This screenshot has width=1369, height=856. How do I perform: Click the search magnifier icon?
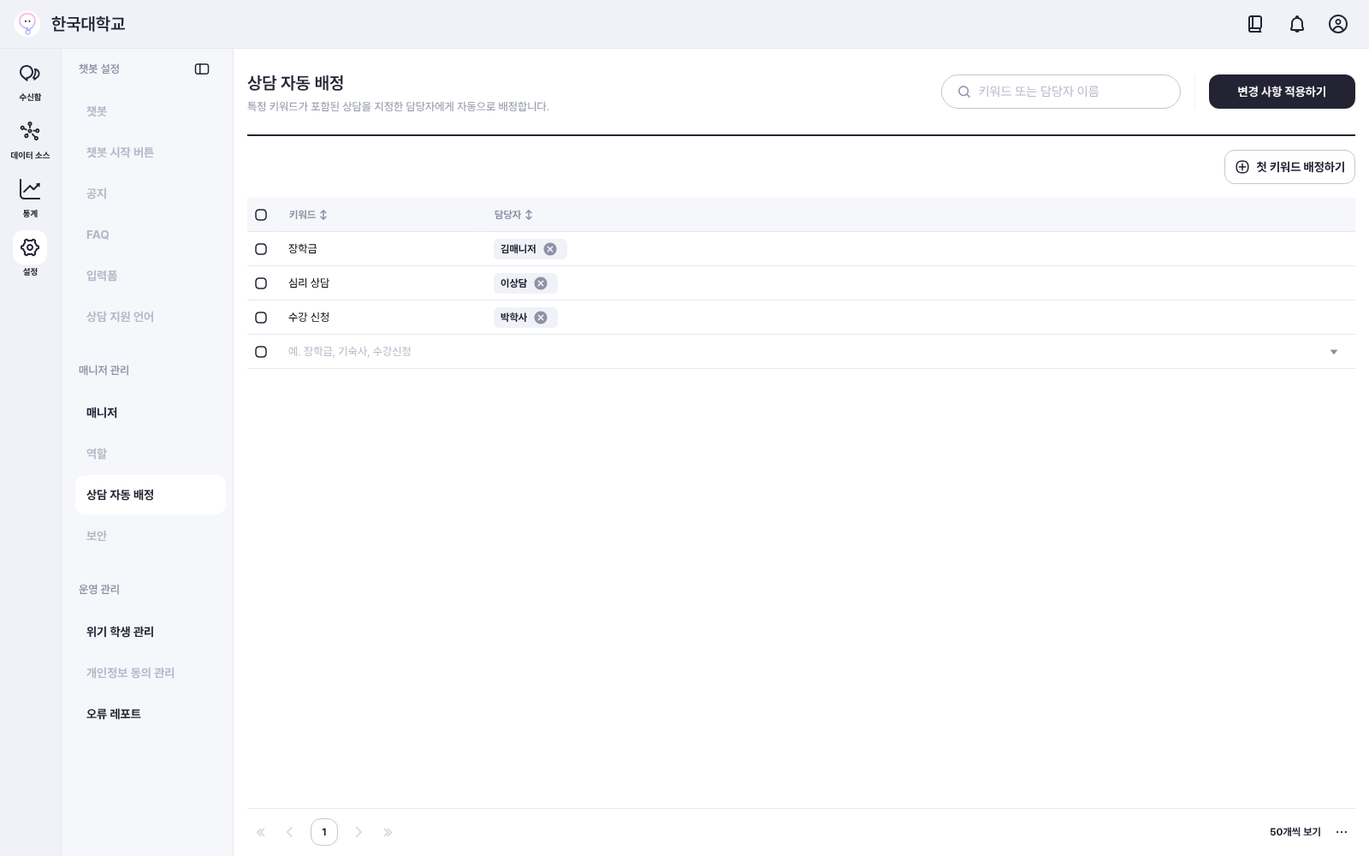tap(964, 92)
